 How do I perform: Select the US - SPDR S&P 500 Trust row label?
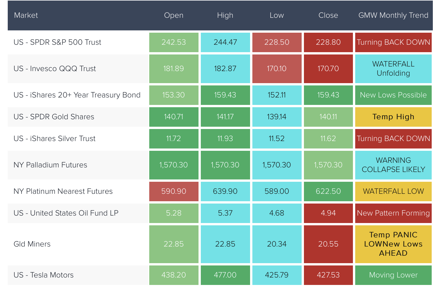pyautogui.click(x=57, y=42)
